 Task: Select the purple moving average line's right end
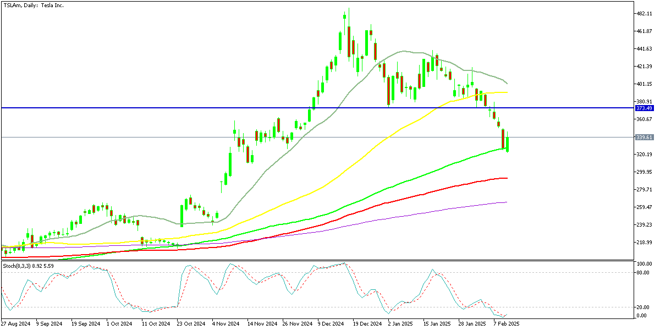click(505, 202)
